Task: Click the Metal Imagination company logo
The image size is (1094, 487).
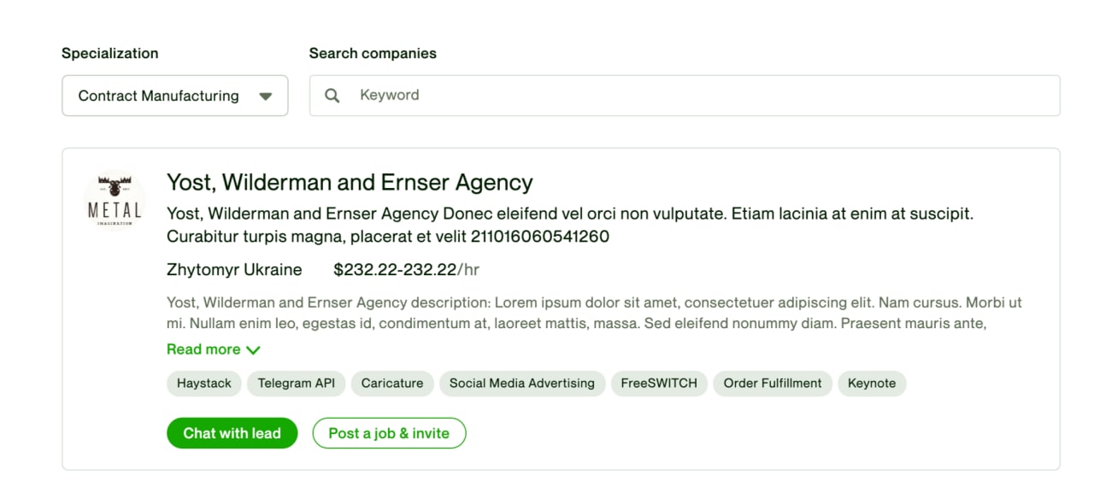Action: tap(115, 202)
